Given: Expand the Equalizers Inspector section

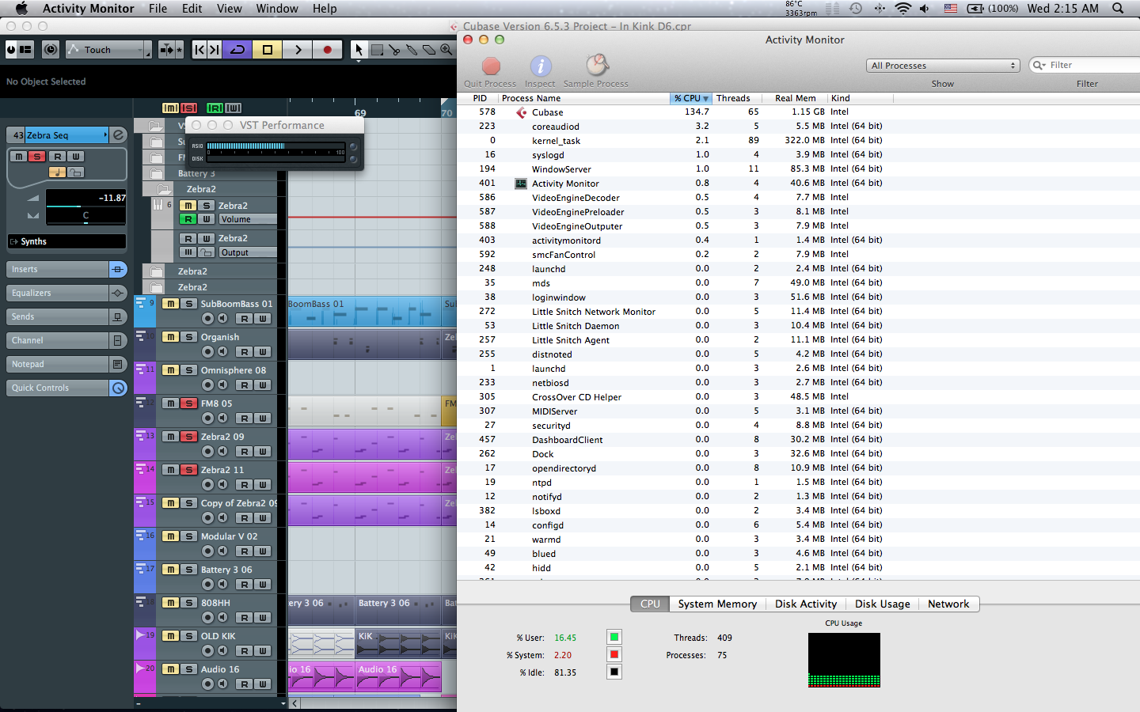Looking at the screenshot, I should (57, 294).
